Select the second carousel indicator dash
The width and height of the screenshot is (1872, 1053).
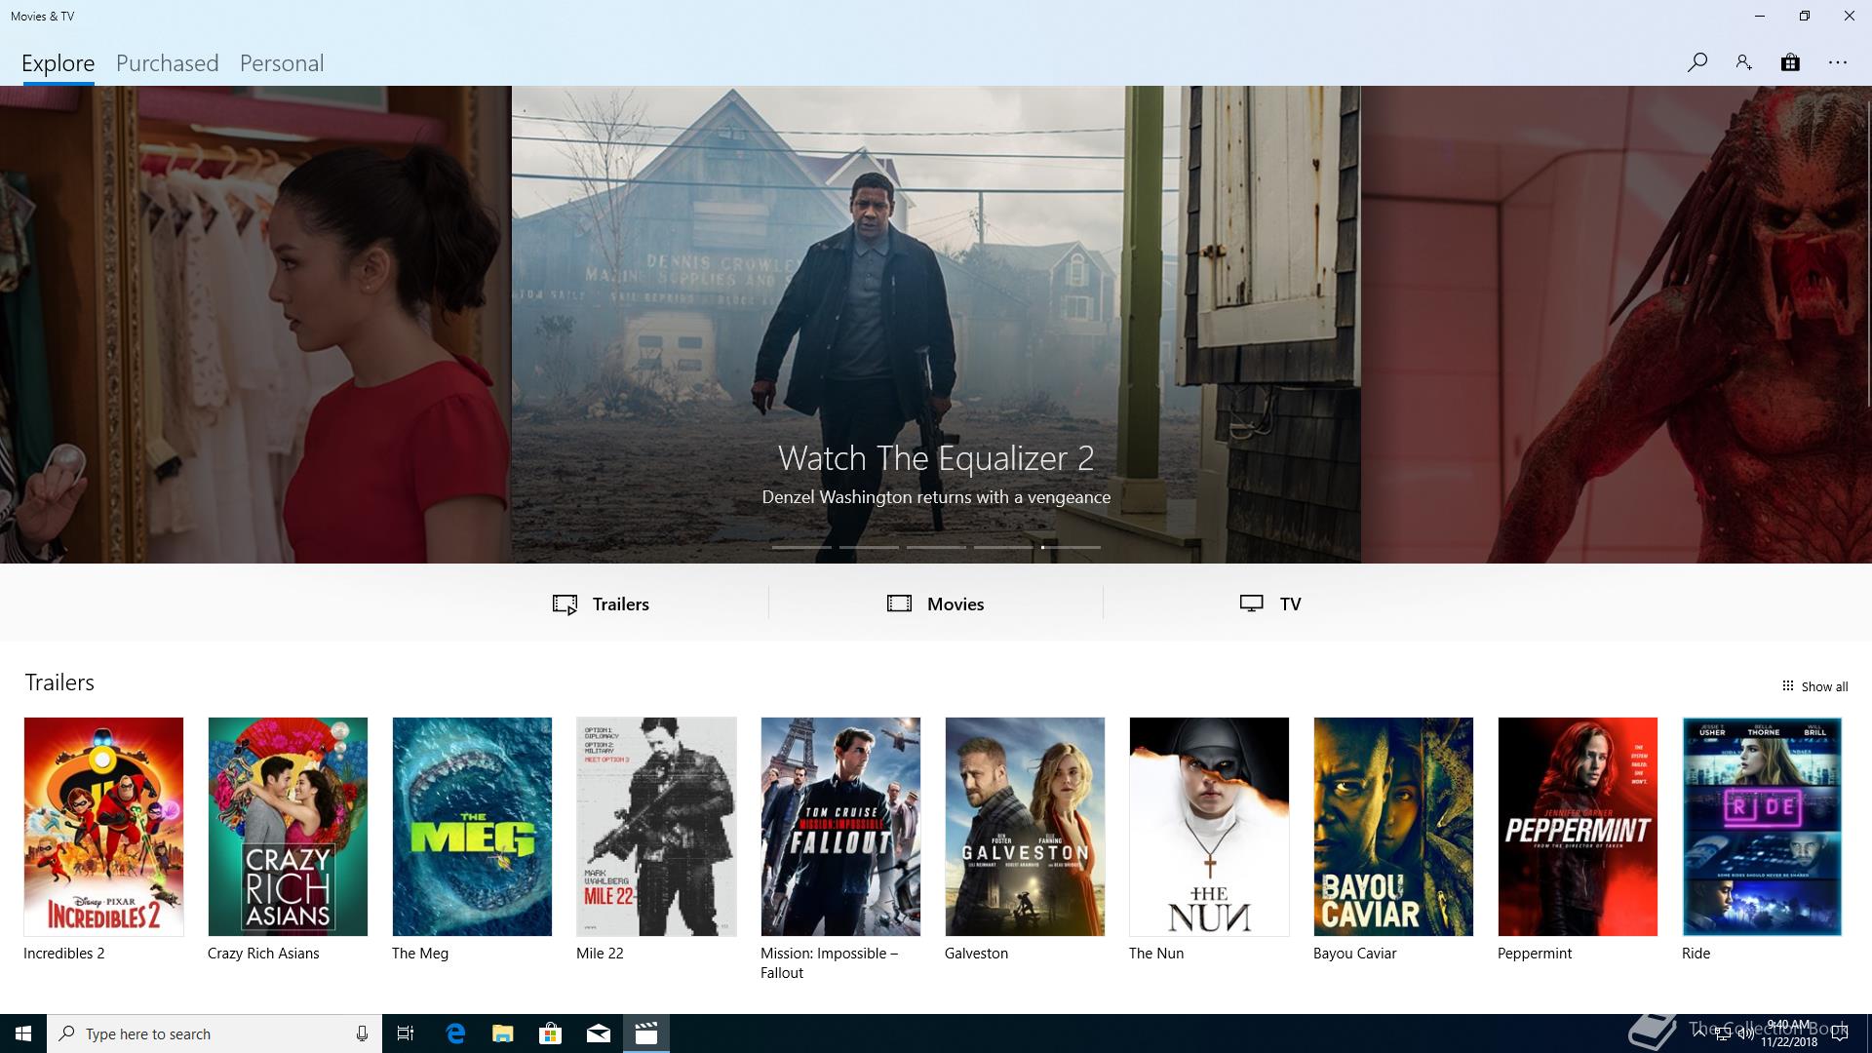pyautogui.click(x=869, y=547)
